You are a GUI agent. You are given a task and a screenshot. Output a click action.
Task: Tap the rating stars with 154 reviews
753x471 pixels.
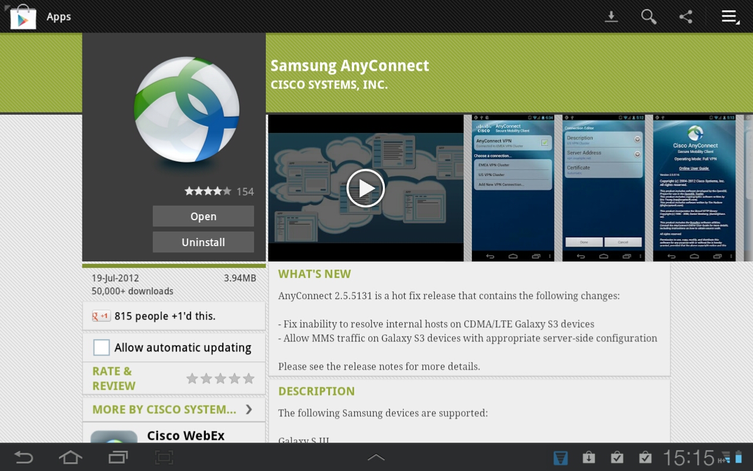[208, 191]
